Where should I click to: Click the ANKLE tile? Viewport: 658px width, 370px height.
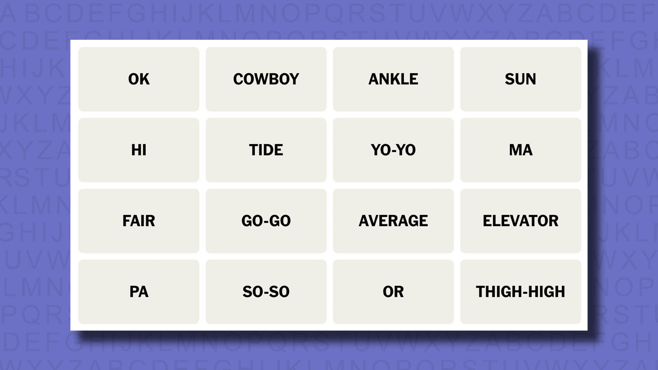393,79
